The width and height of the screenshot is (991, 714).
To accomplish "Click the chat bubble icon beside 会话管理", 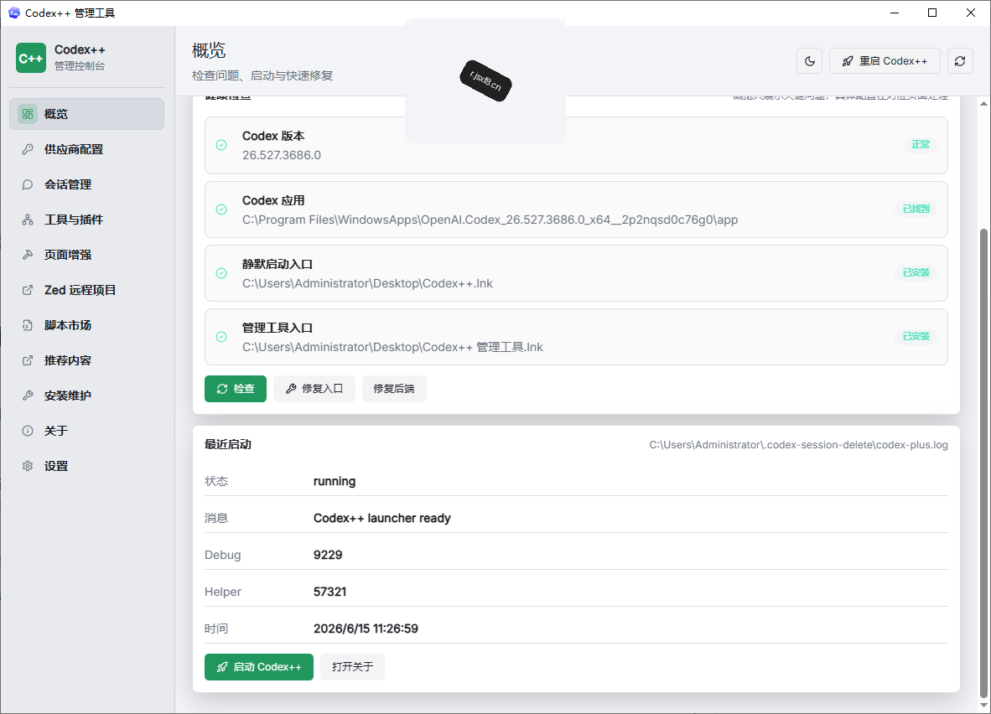I will tap(27, 184).
